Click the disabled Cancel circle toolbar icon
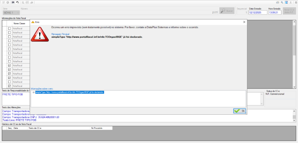 7,3
